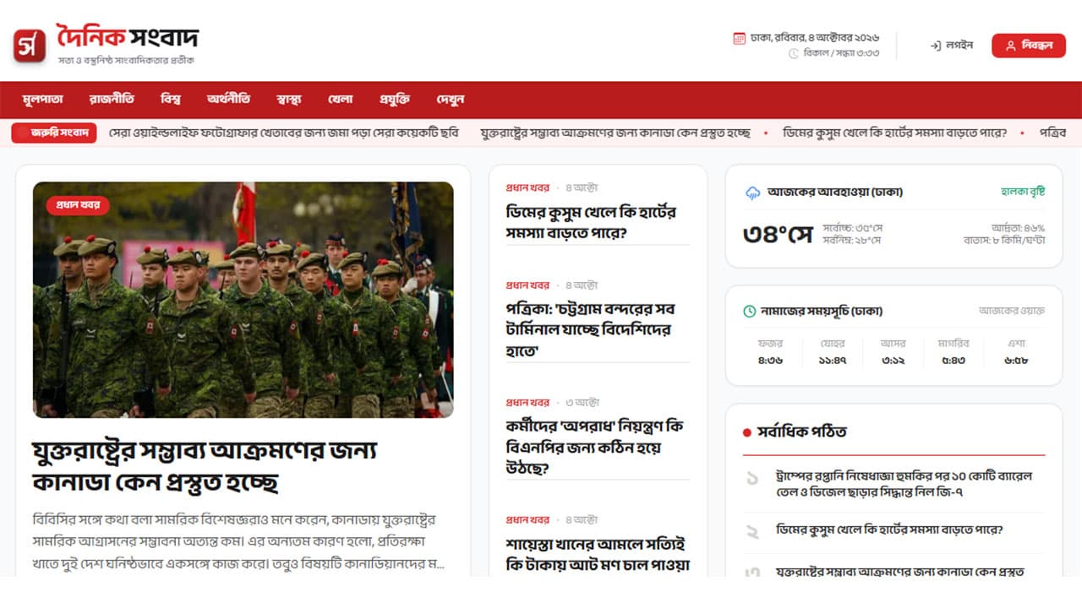This screenshot has width=1082, height=608.
Task: Open middle column story ডিমের কুসুম খেলে
Action: click(x=591, y=221)
